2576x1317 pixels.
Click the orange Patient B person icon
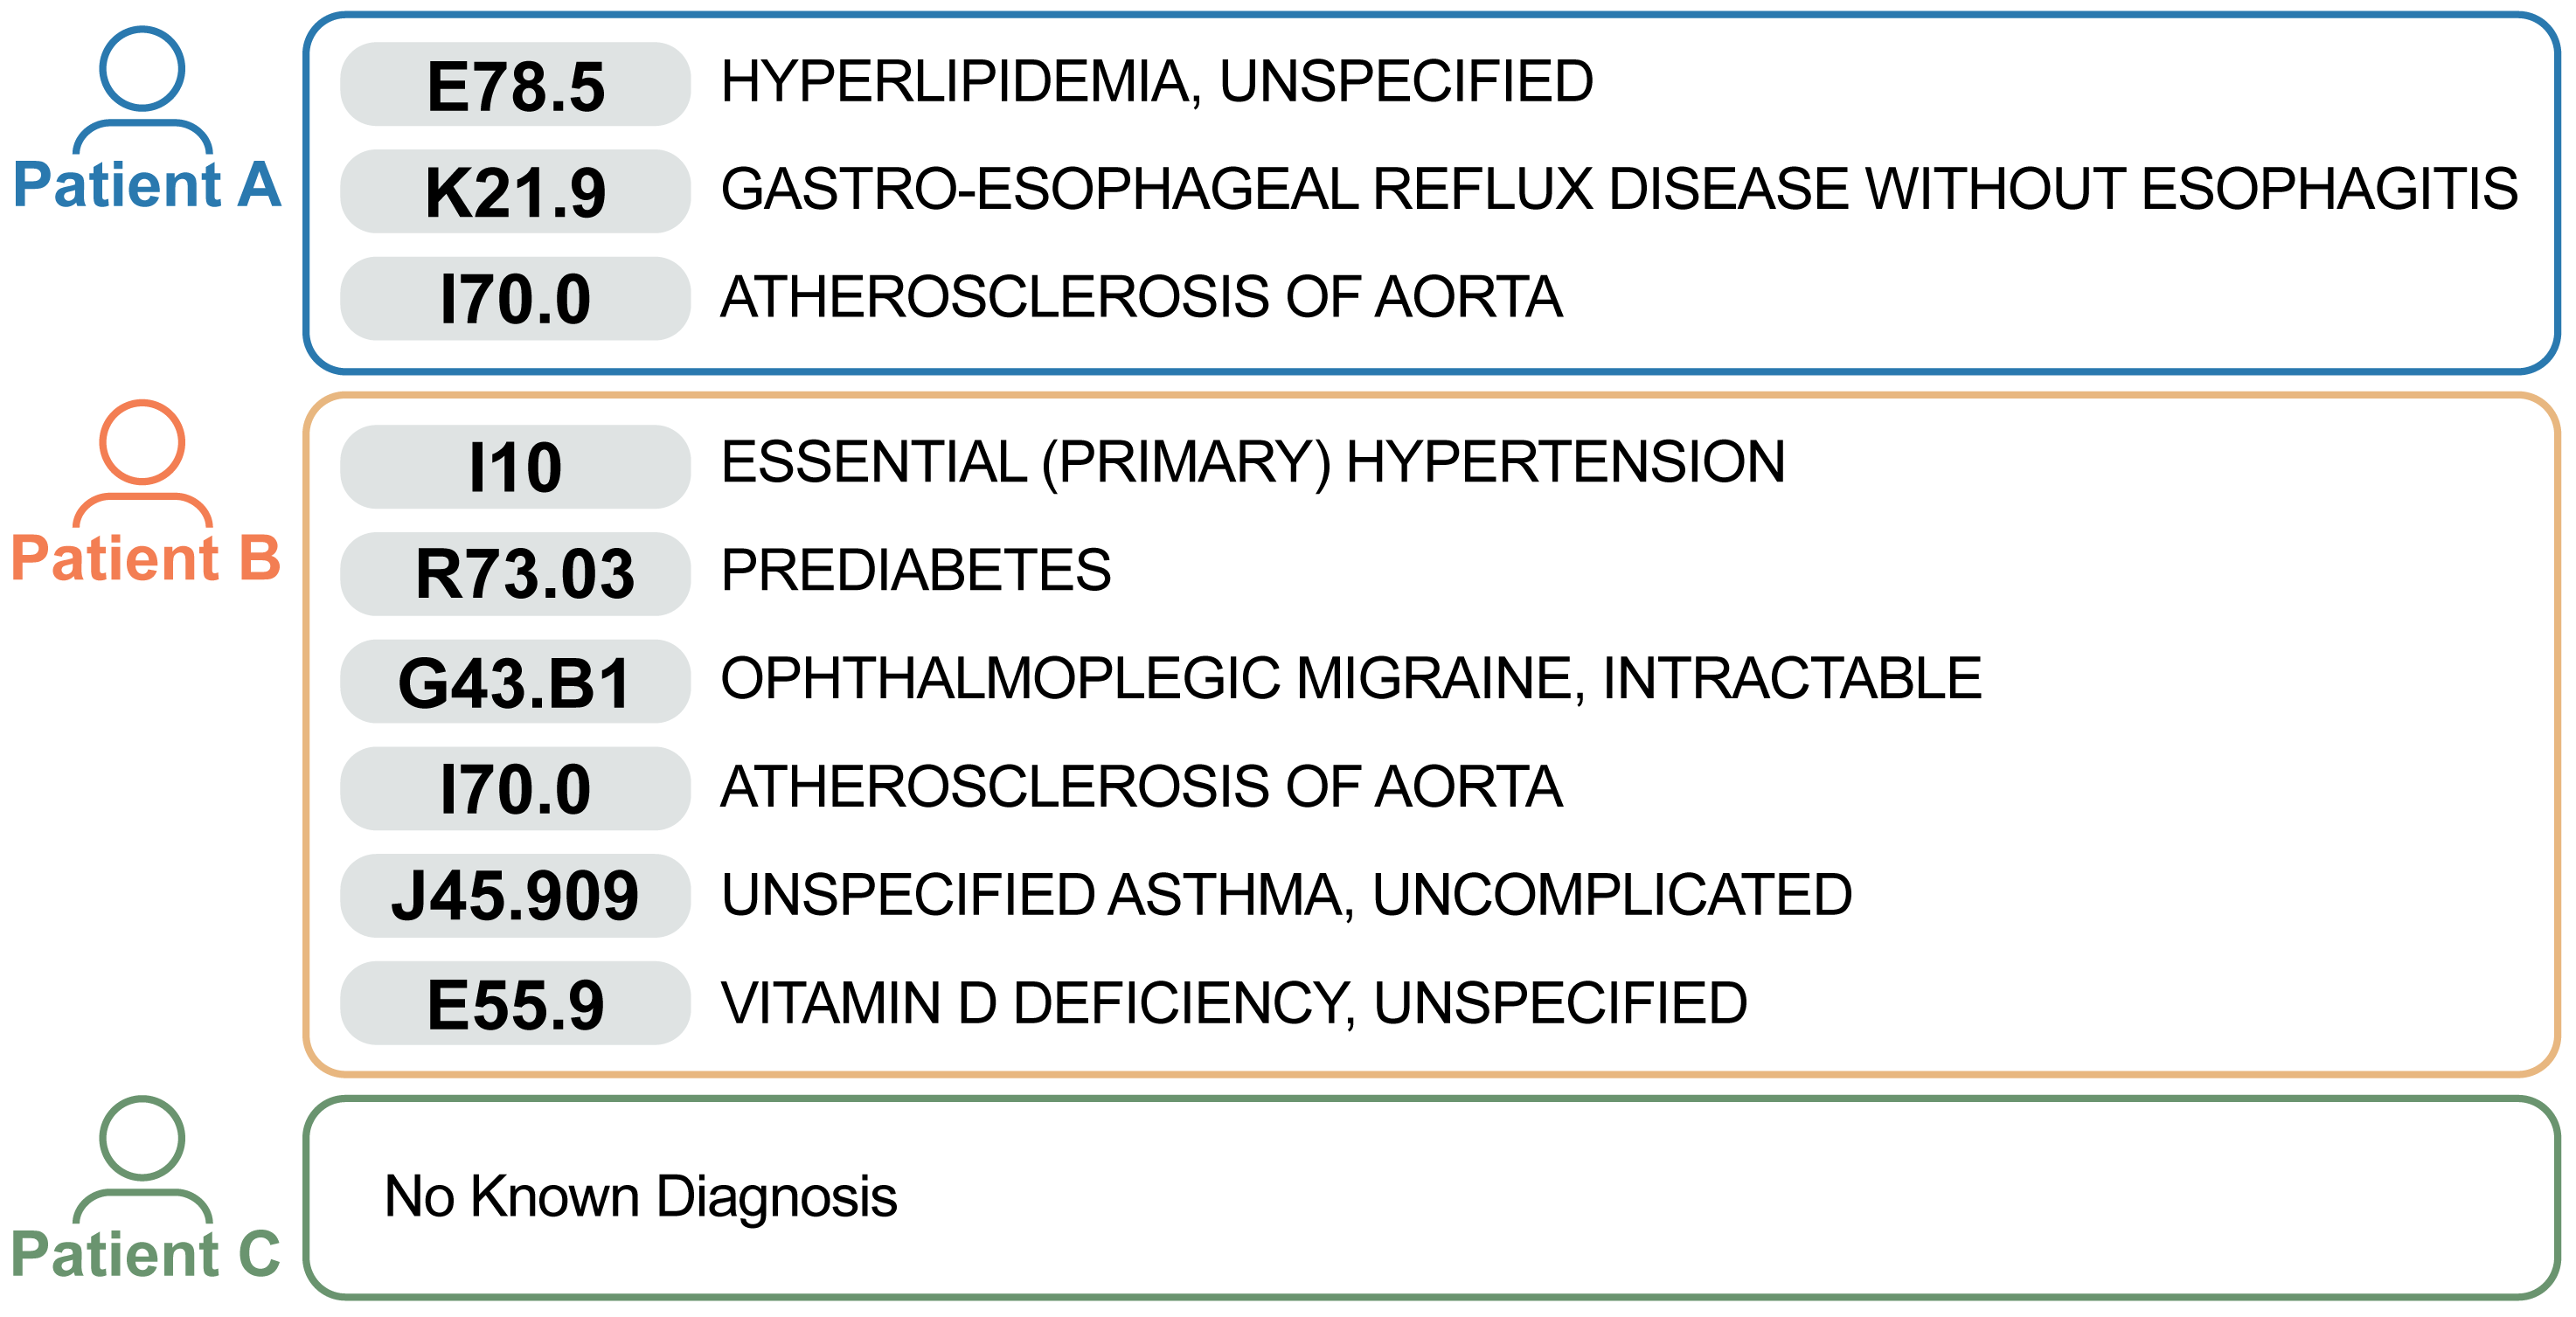(x=142, y=464)
